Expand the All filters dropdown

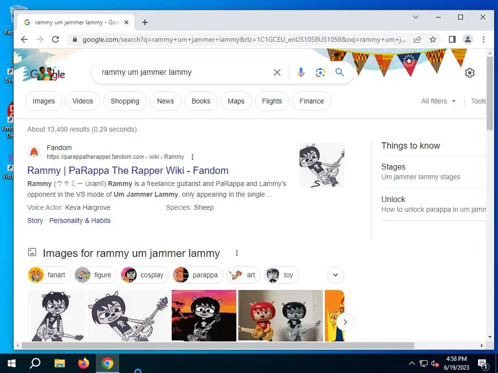click(x=438, y=101)
